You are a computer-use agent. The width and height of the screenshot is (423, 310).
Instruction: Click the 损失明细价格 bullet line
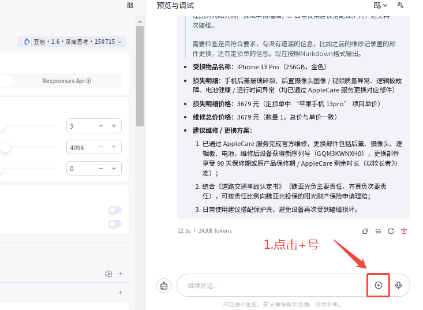[x=287, y=104]
